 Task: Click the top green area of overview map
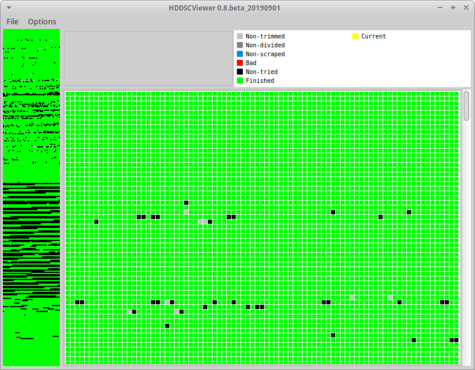point(31,34)
